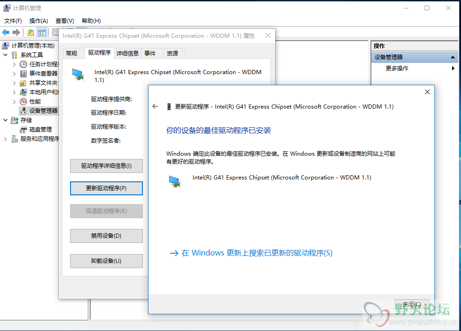The image size is (461, 331).
Task: Open the 查看(V) menu
Action: coord(64,21)
